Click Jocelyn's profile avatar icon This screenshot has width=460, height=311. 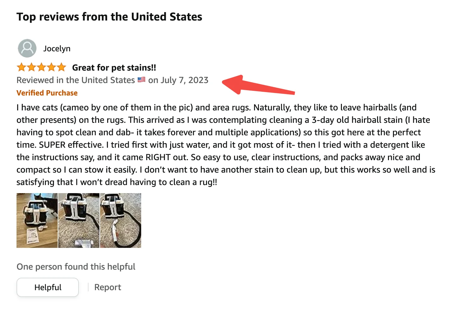click(x=27, y=48)
